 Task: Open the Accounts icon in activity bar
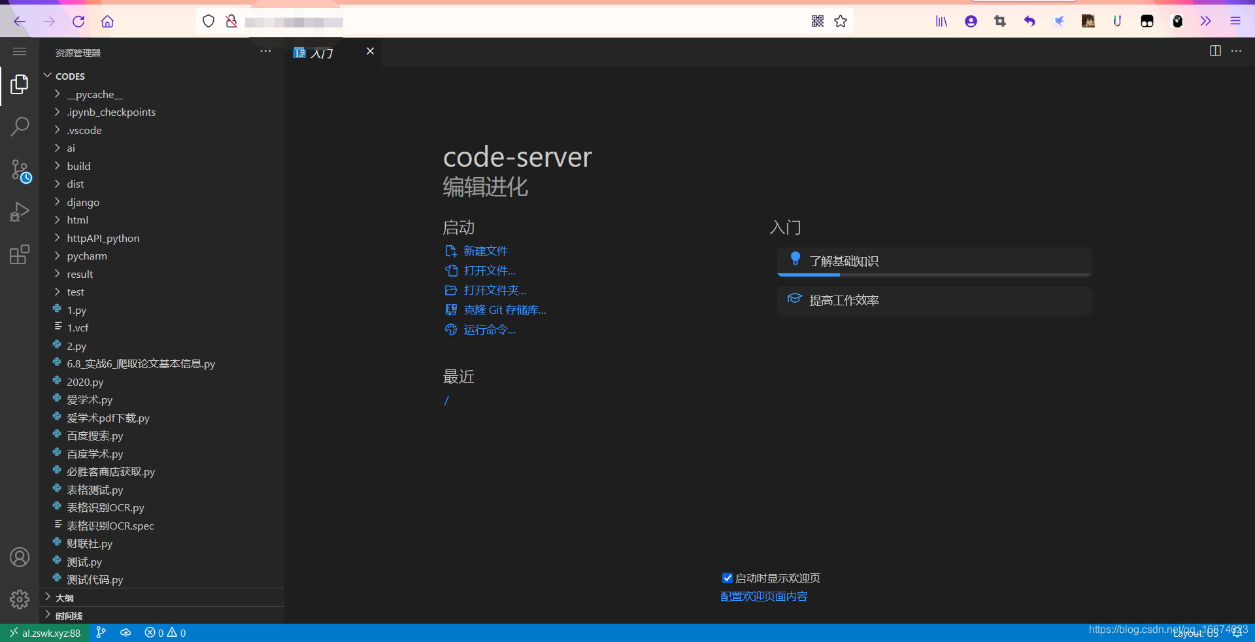[x=20, y=557]
